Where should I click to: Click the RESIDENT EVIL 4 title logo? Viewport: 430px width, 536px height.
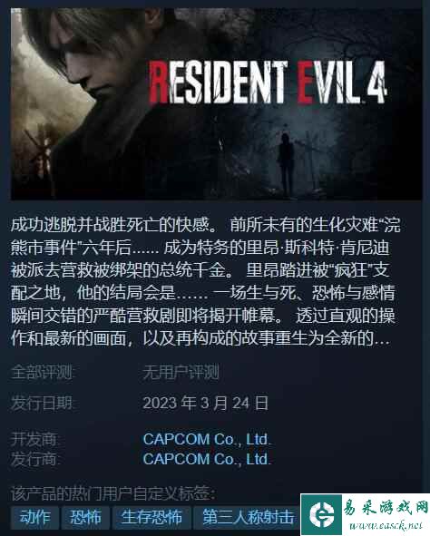point(268,83)
